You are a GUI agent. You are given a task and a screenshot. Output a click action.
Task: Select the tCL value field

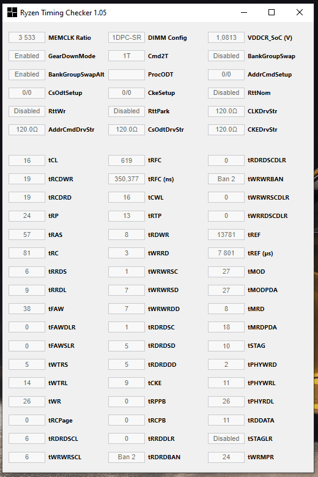pyautogui.click(x=27, y=160)
